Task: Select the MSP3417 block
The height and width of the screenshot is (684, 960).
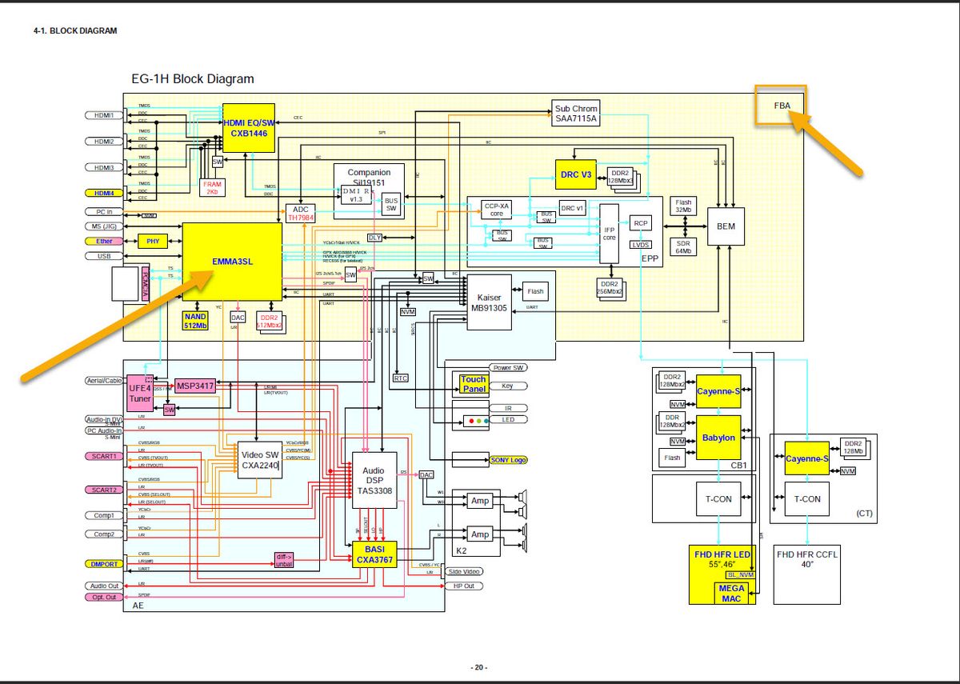Action: 195,386
